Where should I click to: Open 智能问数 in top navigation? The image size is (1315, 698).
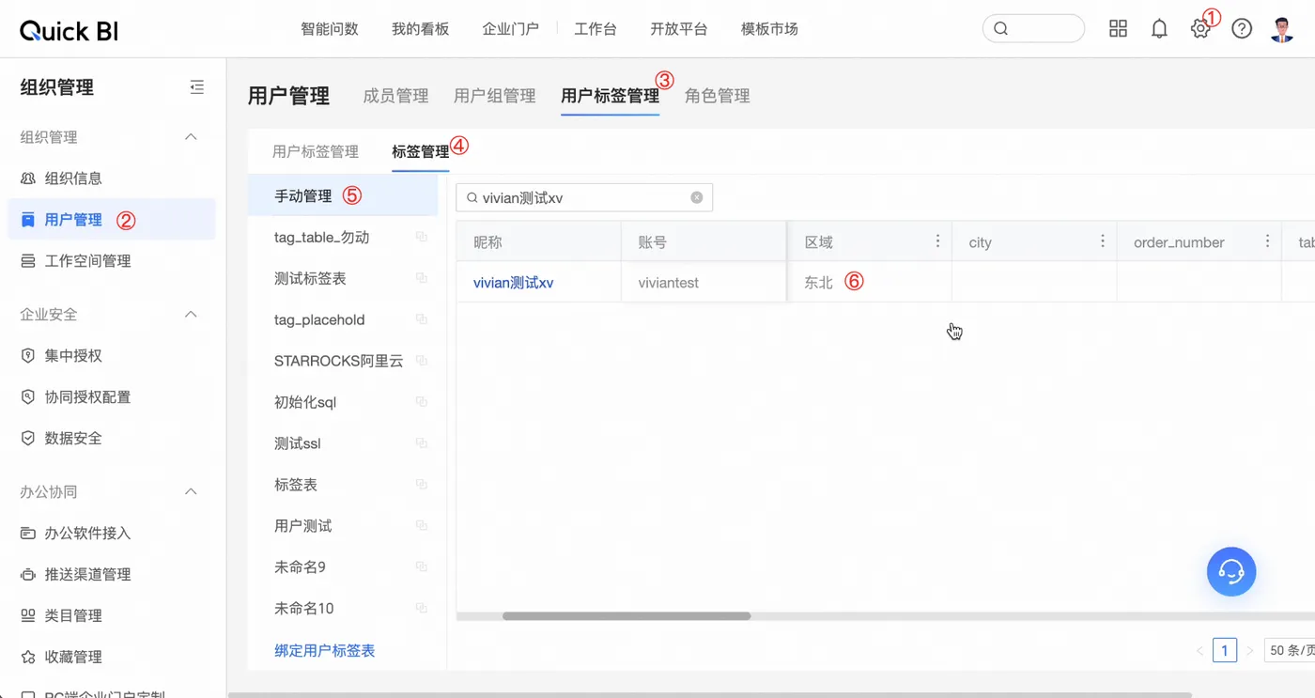coord(330,29)
